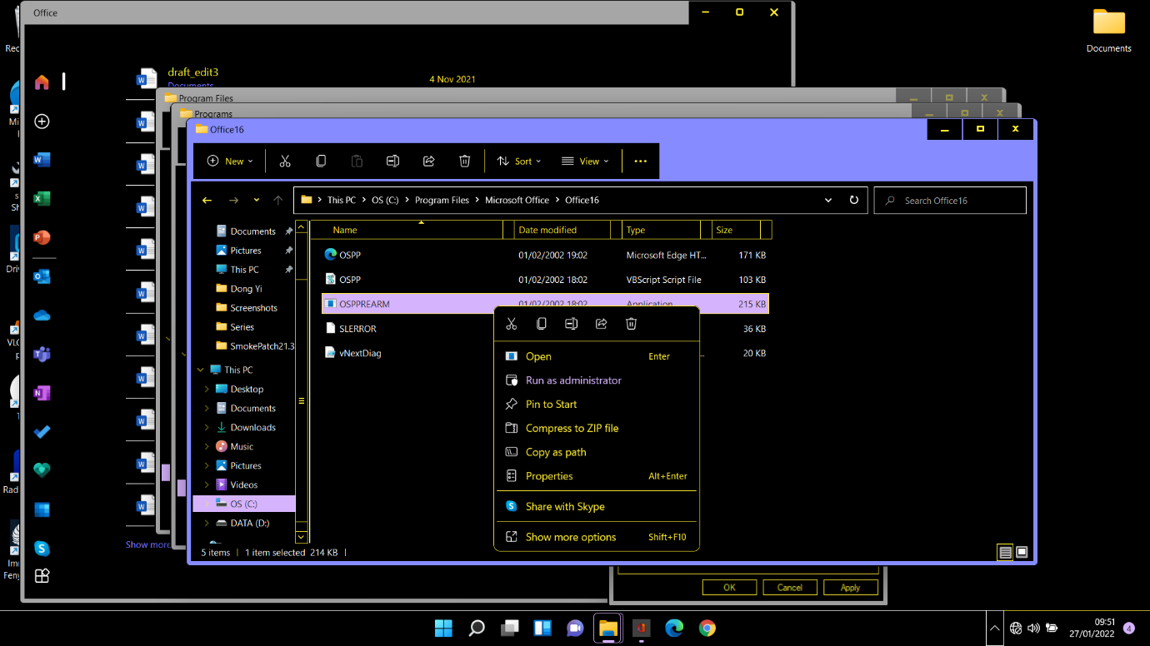
Task: Go up one folder level
Action: pyautogui.click(x=278, y=201)
